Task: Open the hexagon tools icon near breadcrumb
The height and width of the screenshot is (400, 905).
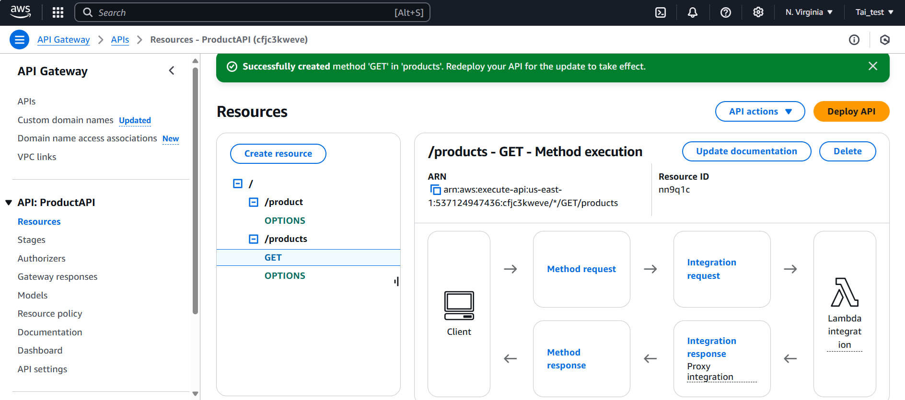Action: point(885,40)
